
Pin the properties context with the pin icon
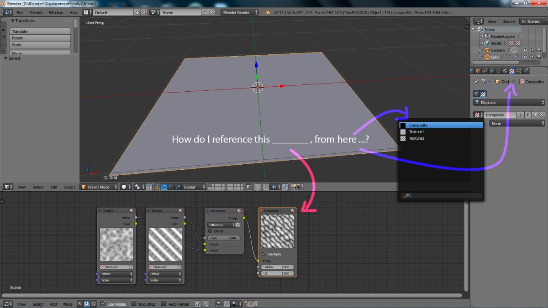pos(476,82)
